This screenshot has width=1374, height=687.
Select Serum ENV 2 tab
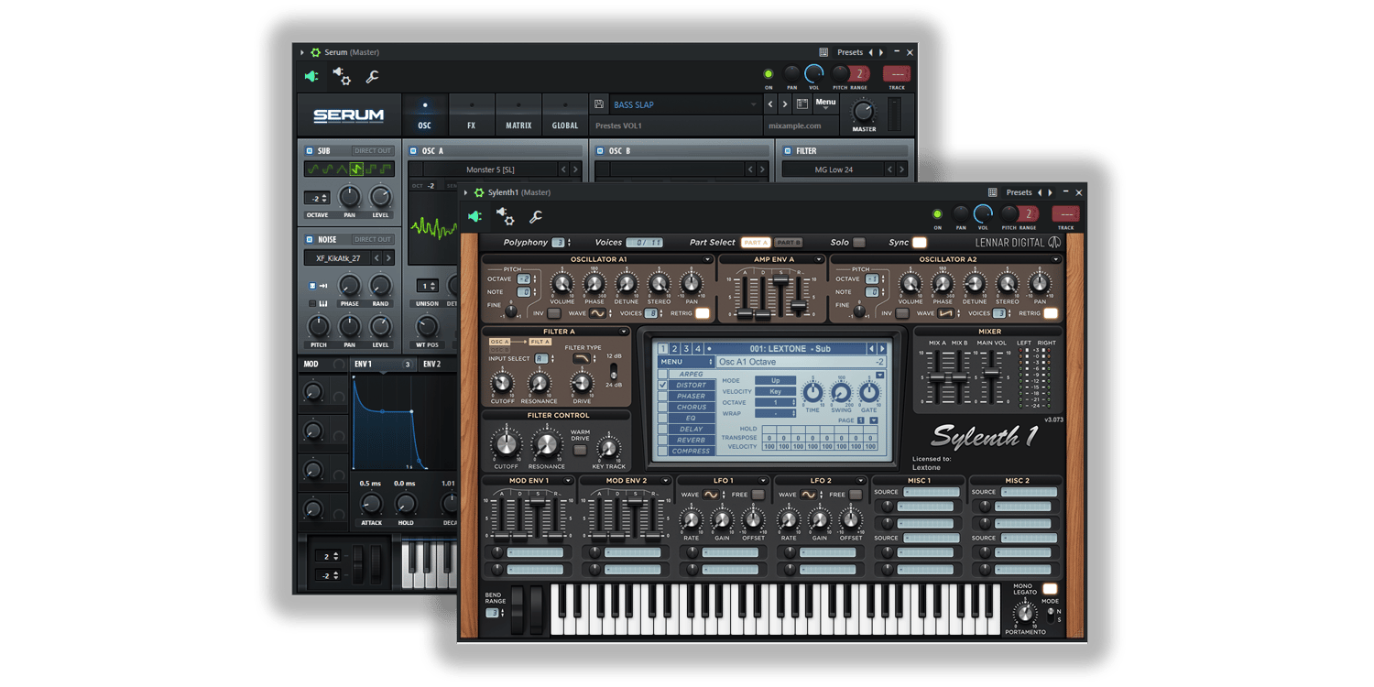click(x=431, y=364)
